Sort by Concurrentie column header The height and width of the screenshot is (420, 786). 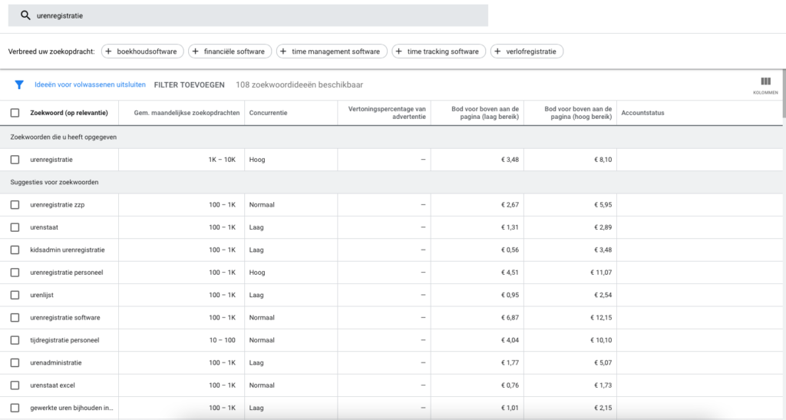pyautogui.click(x=268, y=113)
